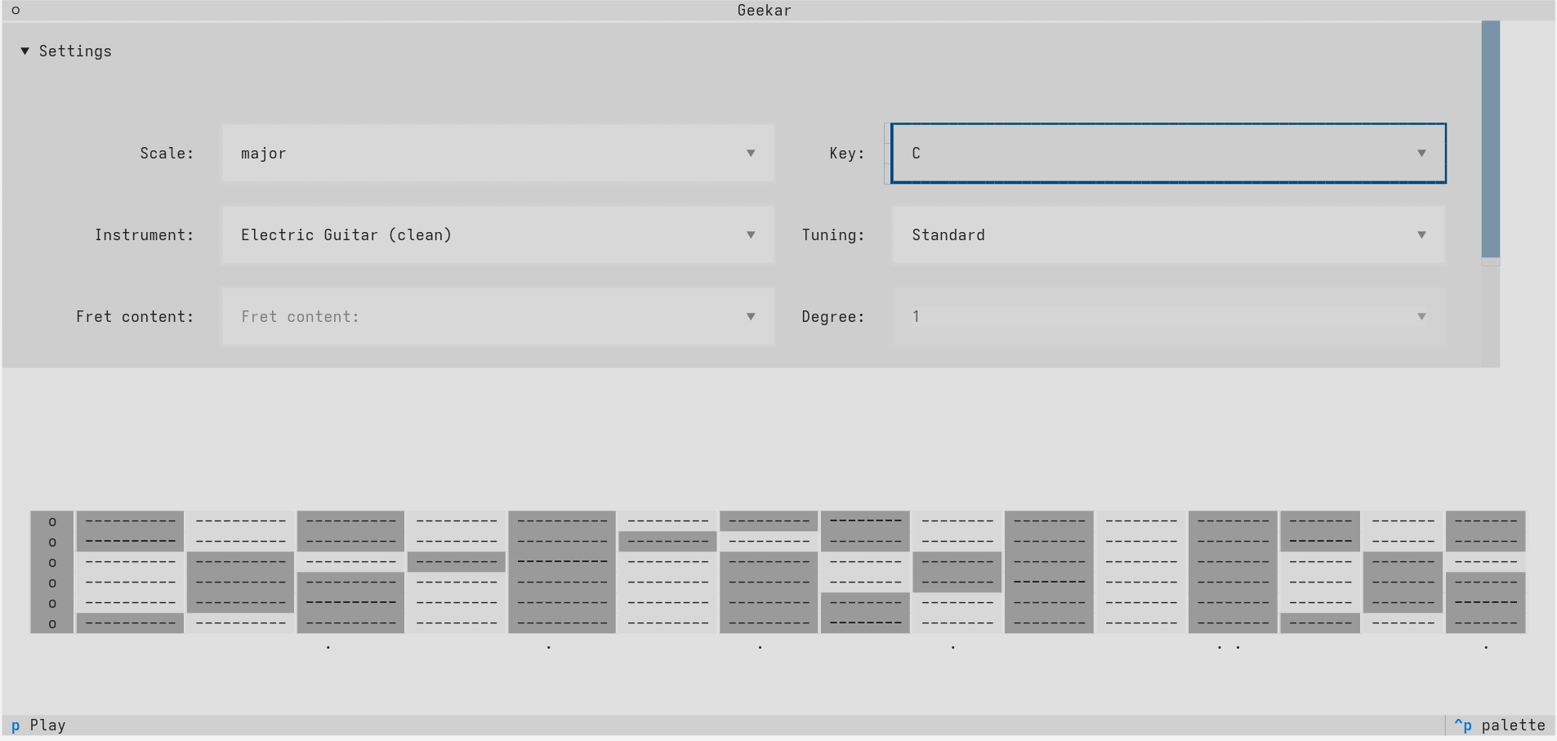Click the 'Degree:' label
The width and height of the screenshot is (1557, 741).
832,316
